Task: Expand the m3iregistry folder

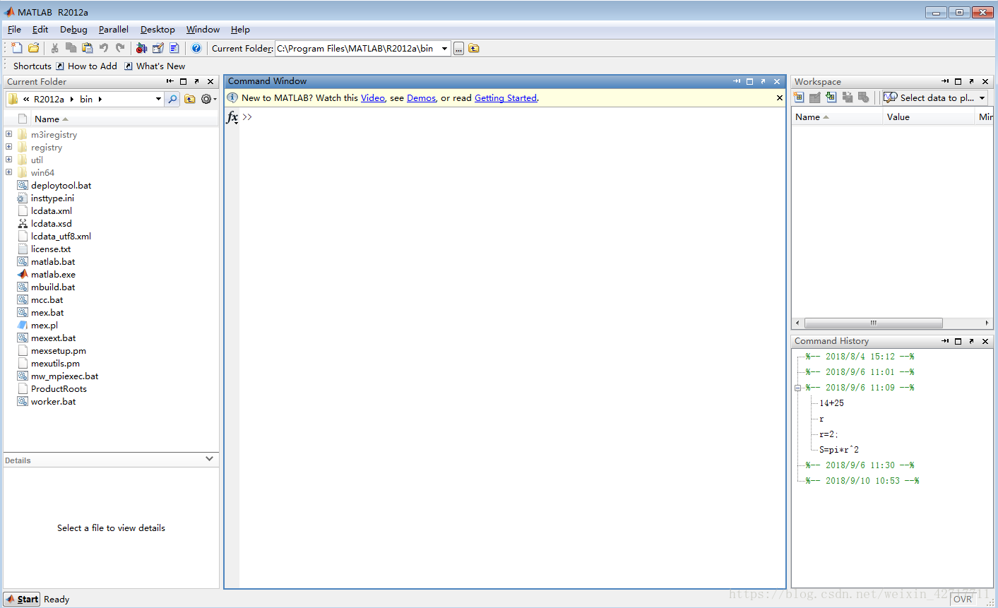Action: (8, 134)
